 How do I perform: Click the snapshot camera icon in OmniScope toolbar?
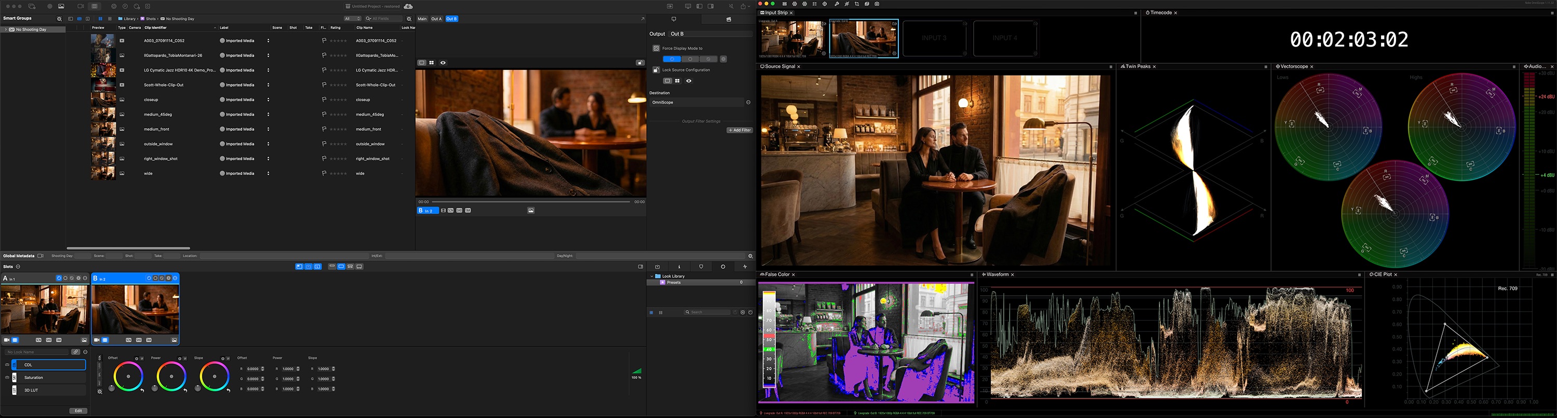pyautogui.click(x=877, y=4)
